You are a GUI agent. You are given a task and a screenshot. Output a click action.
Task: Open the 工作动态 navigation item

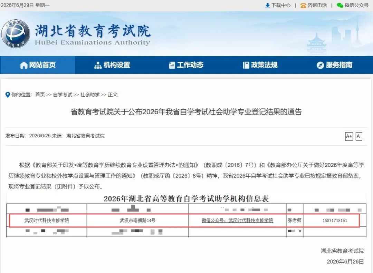point(186,65)
